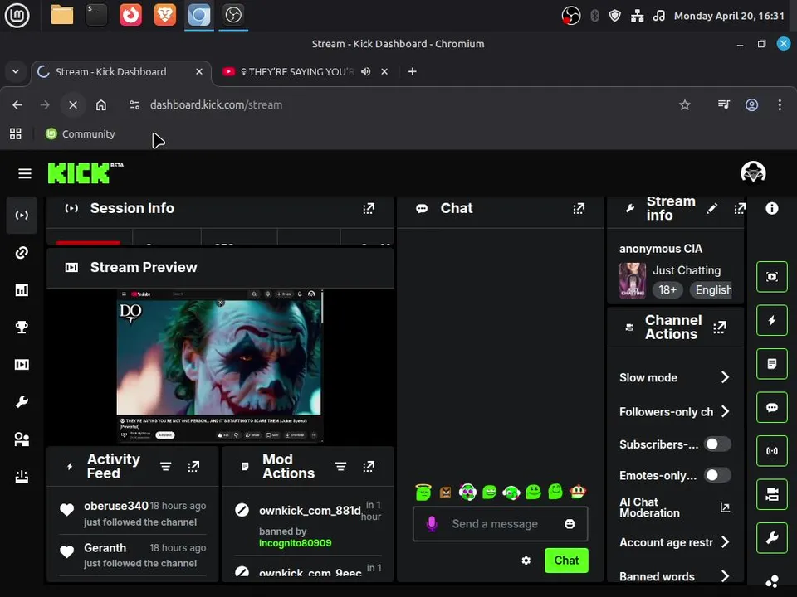Toggle the channel actions widget on the right rail
The height and width of the screenshot is (597, 797).
click(771, 494)
